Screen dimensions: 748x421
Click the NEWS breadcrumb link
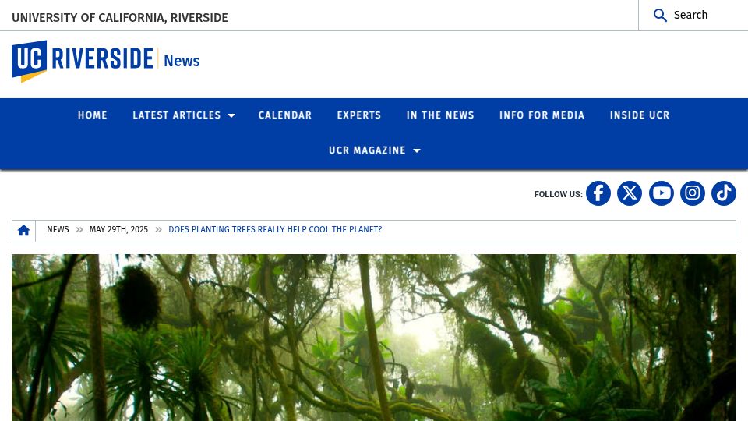(x=58, y=229)
